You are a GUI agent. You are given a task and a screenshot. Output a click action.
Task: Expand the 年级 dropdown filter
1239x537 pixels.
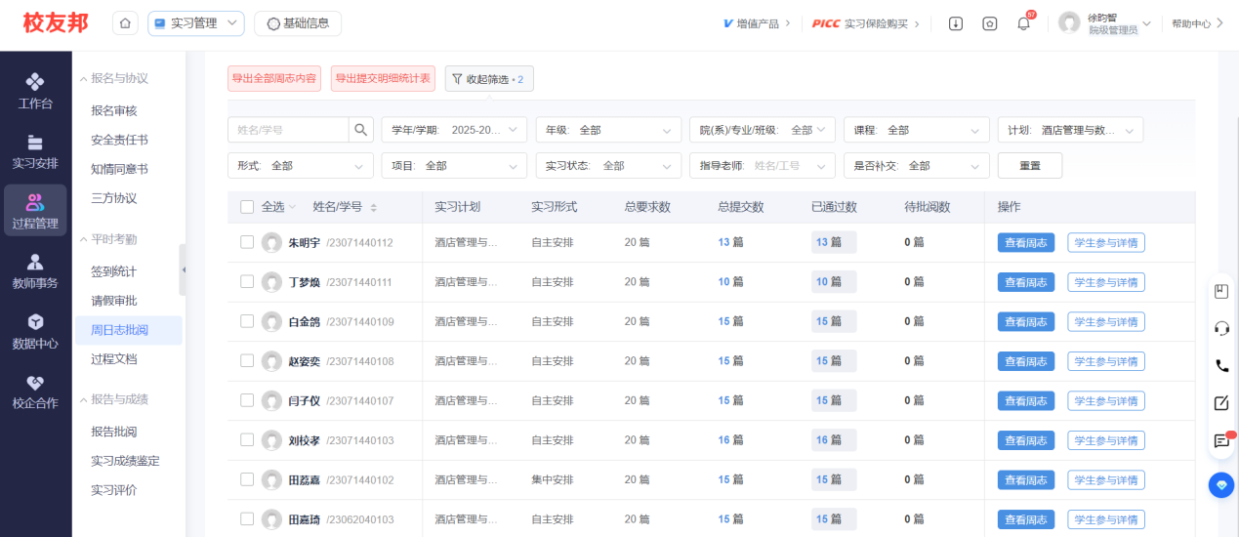608,130
